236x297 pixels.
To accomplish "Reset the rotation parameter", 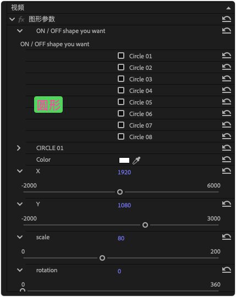I will pos(227,269).
